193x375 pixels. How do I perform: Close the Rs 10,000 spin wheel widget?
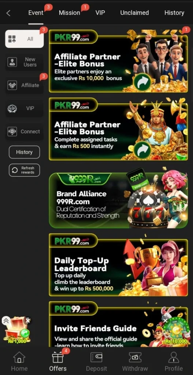tap(165, 321)
